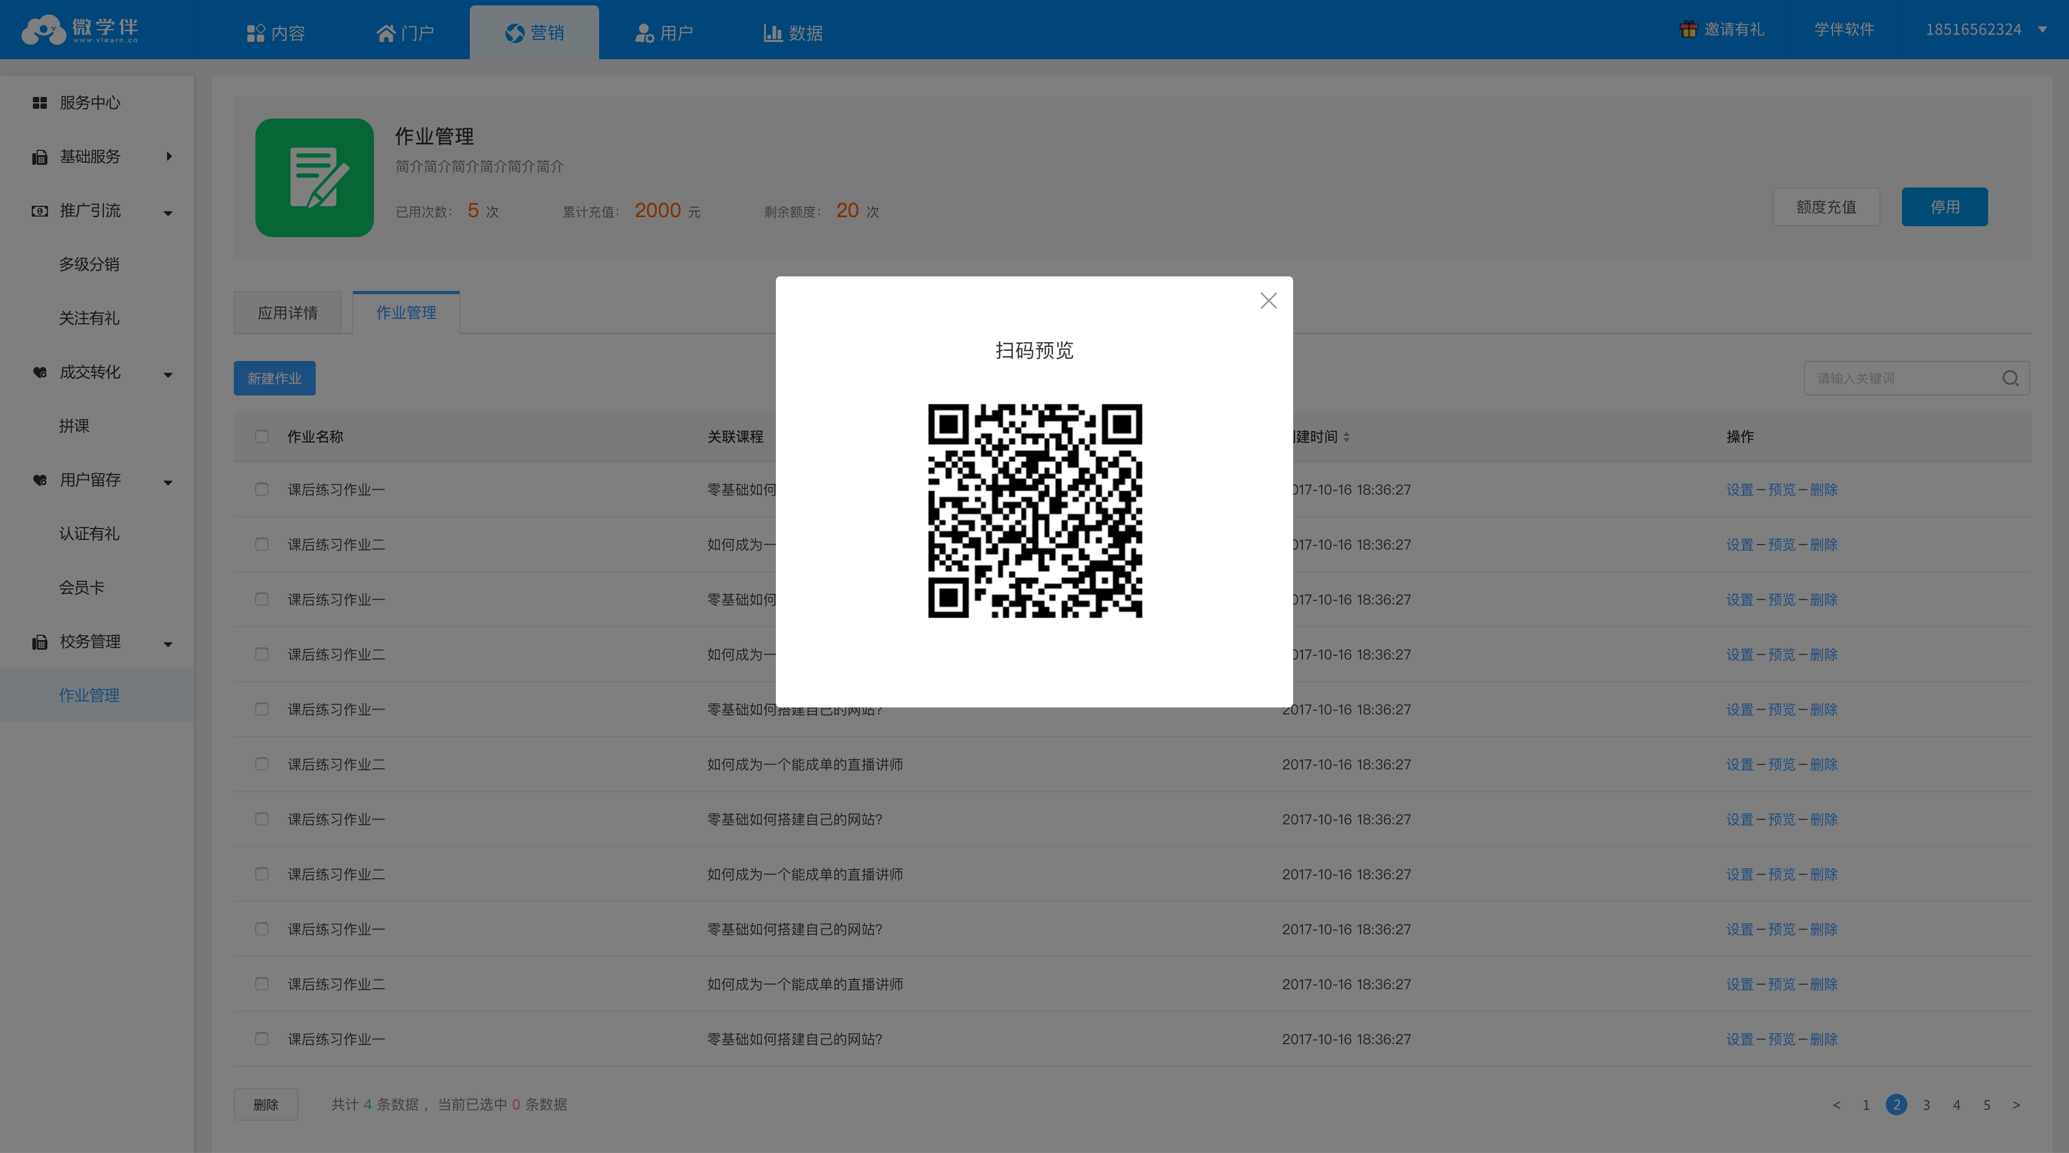Image resolution: width=2069 pixels, height=1153 pixels.
Task: Check the last row checkbox
Action: (262, 1039)
